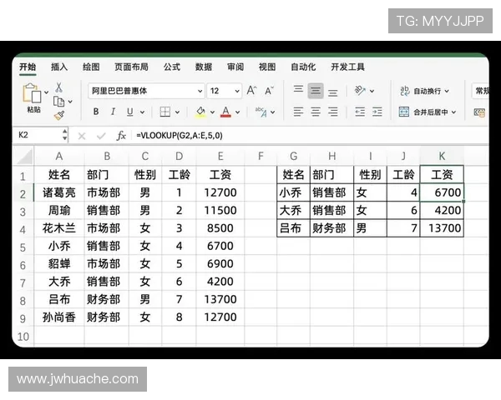Select cell G4 containing 吕布

coord(293,228)
